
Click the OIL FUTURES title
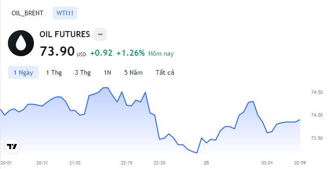pos(65,34)
